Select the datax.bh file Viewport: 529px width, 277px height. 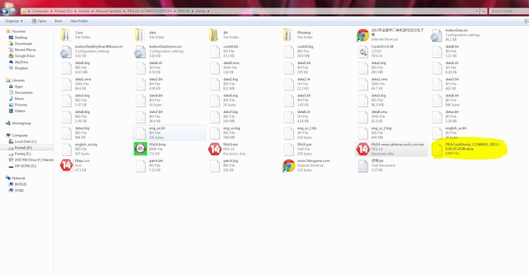pos(465,116)
